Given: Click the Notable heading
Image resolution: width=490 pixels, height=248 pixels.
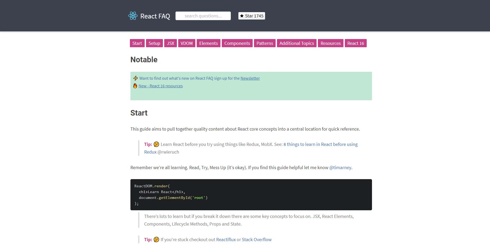Looking at the screenshot, I should tap(144, 60).
